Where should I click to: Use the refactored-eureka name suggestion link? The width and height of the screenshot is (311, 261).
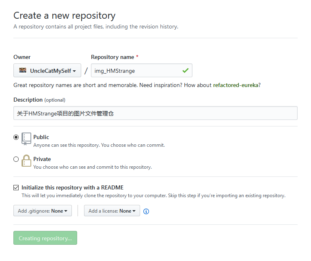236,85
